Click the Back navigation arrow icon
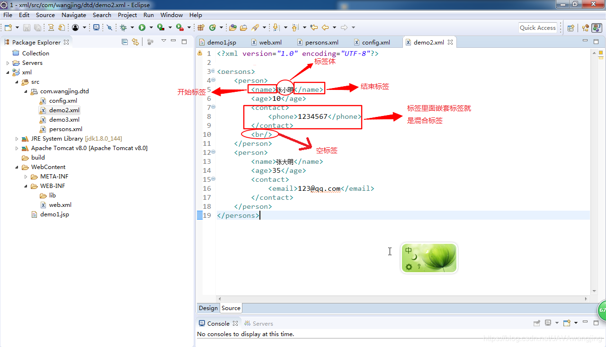Screen dimensions: 606x347 tap(325, 27)
